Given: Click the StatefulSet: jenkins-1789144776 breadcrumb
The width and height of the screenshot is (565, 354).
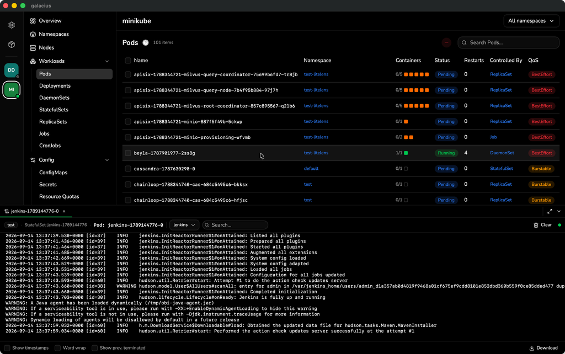Looking at the screenshot, I should click(56, 225).
